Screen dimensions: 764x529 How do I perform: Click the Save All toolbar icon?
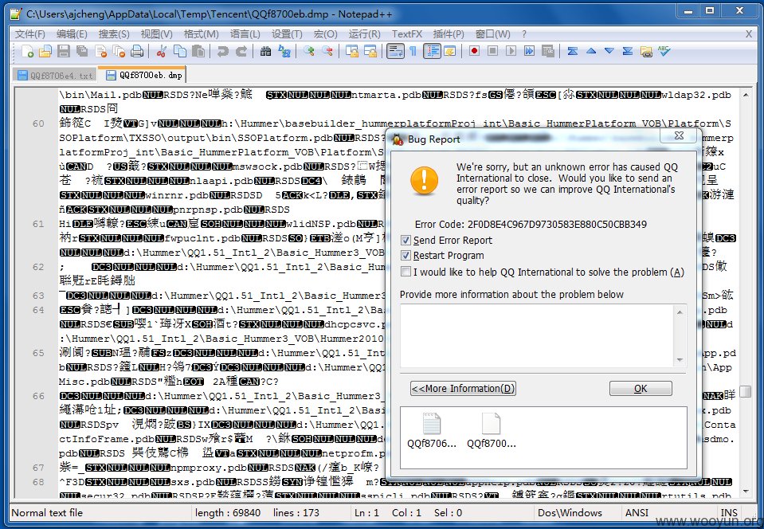click(x=82, y=51)
